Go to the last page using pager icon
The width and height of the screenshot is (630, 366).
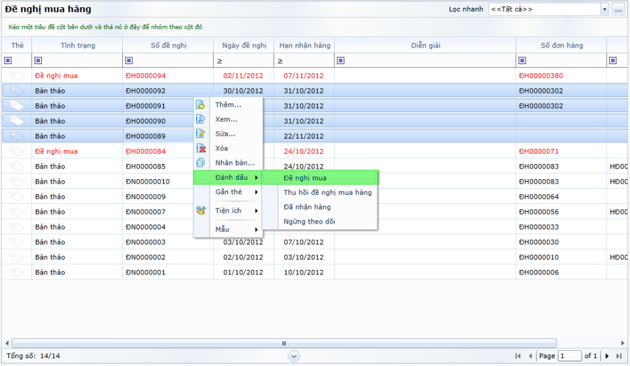(x=618, y=356)
